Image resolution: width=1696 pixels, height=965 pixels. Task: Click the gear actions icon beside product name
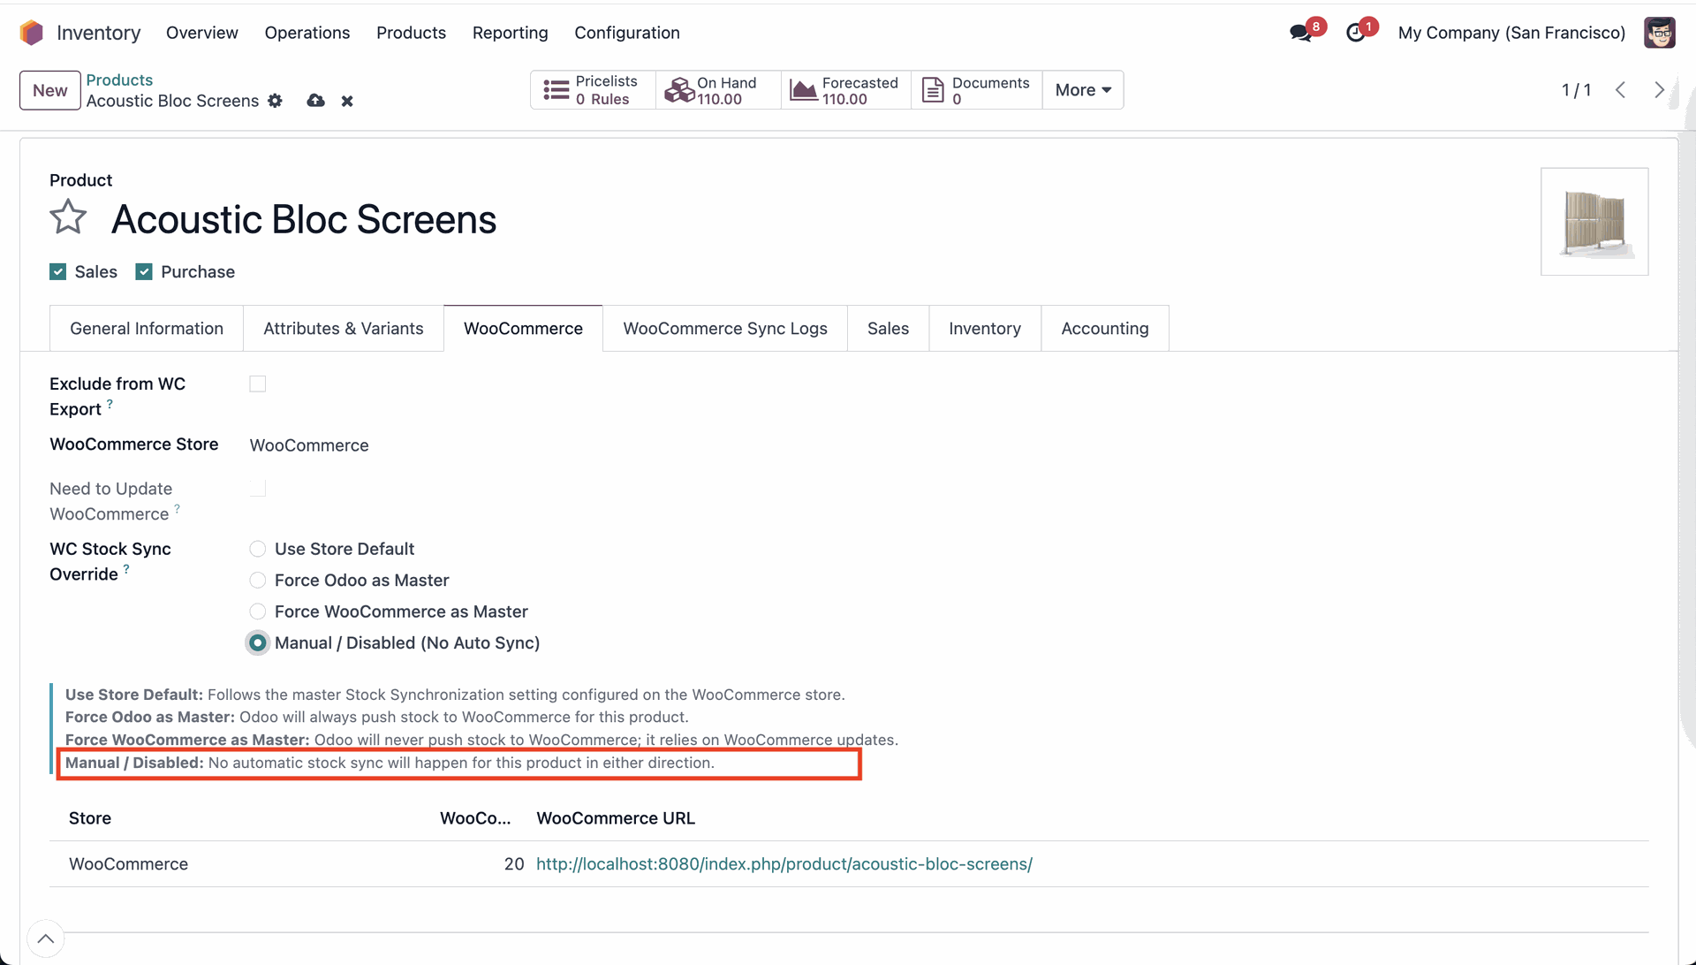coord(276,101)
